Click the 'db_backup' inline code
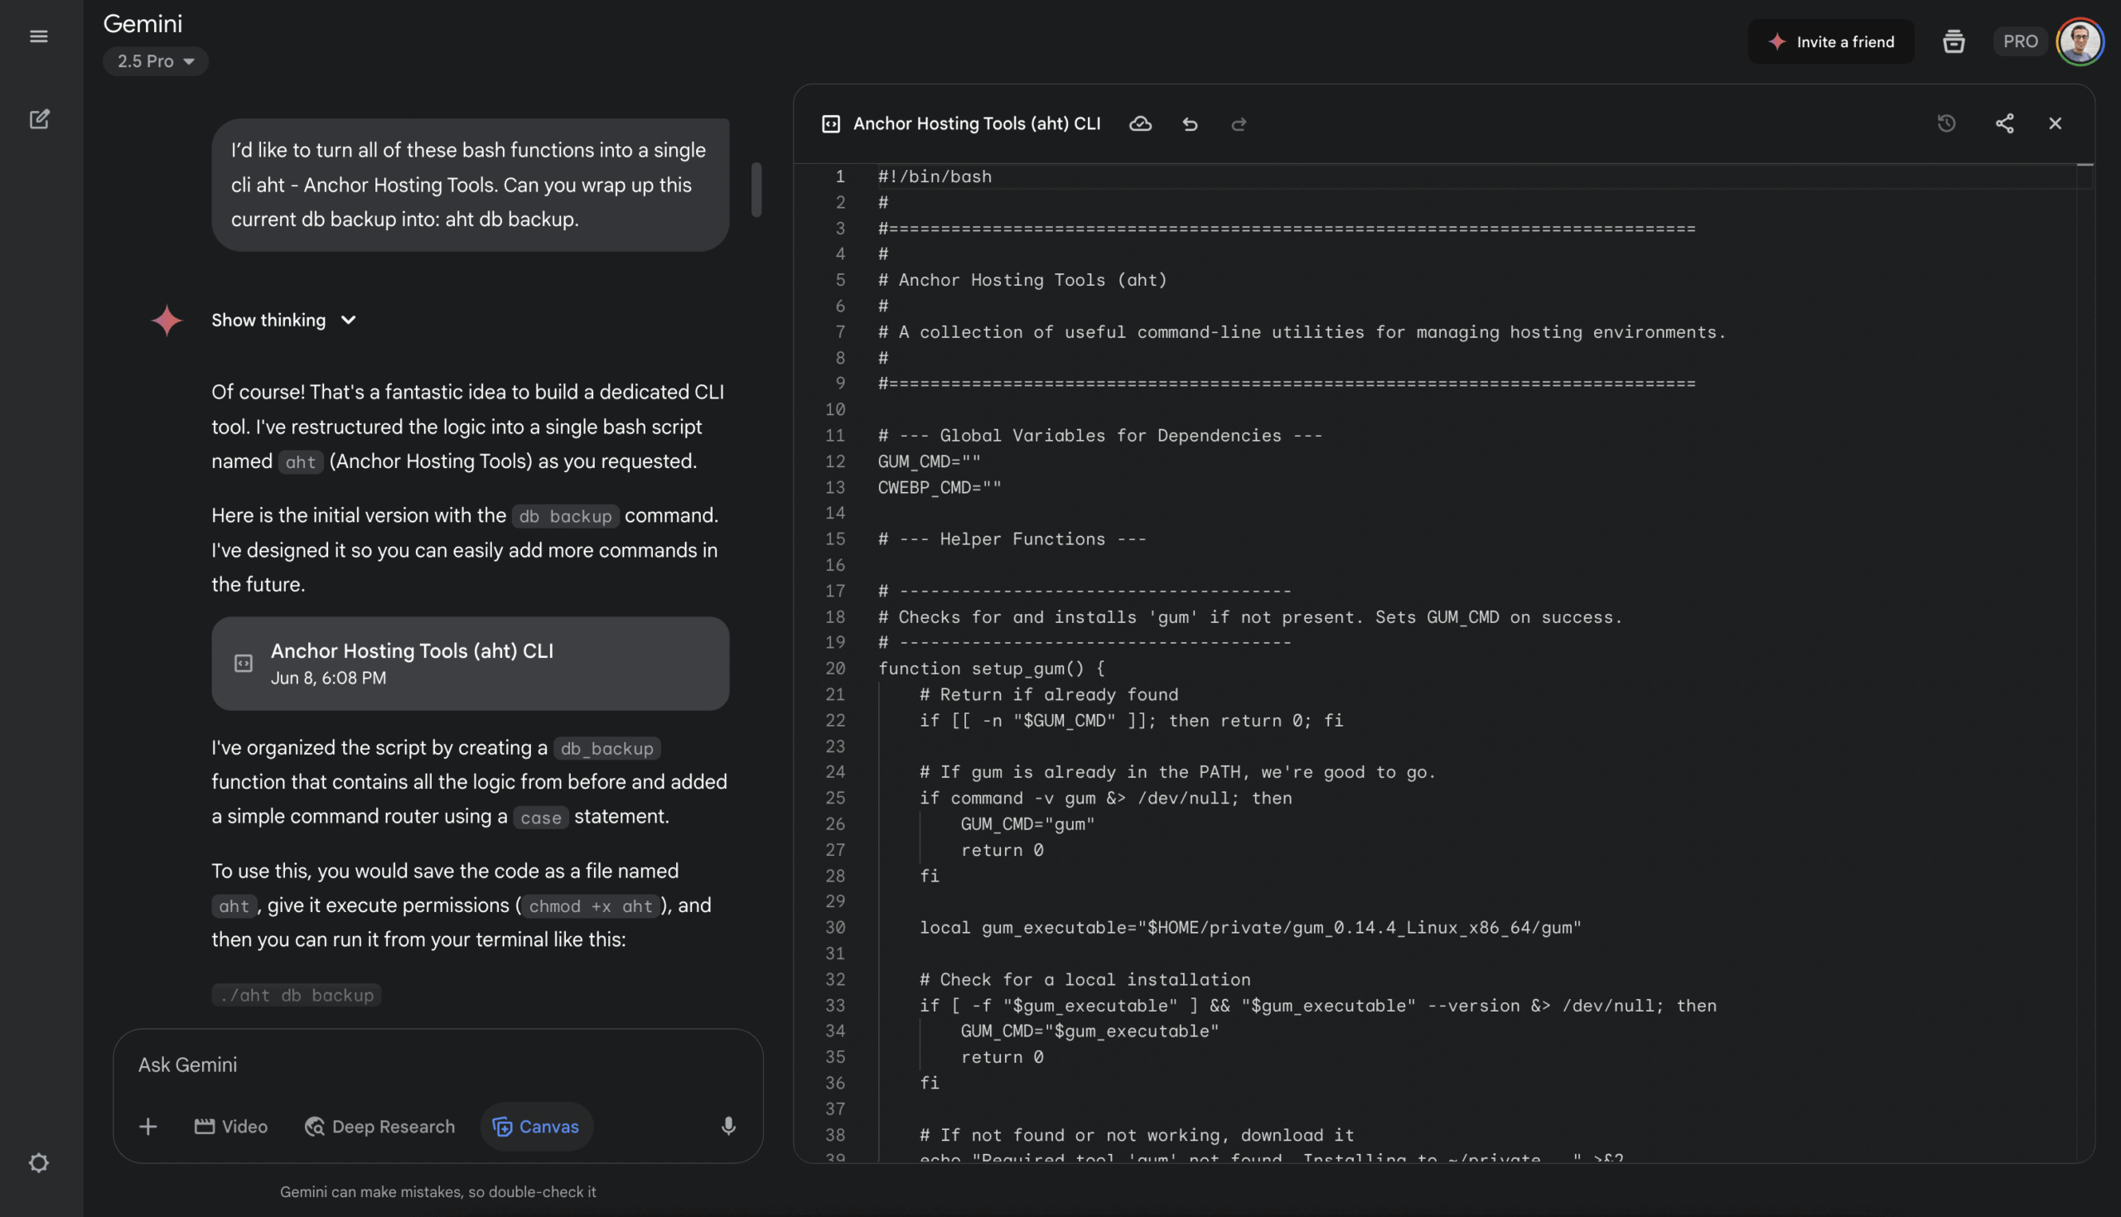Image resolution: width=2121 pixels, height=1217 pixels. [606, 749]
